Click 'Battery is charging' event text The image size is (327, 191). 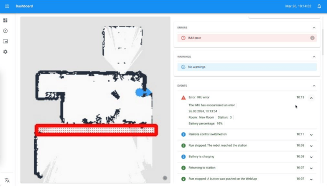tap(201, 156)
